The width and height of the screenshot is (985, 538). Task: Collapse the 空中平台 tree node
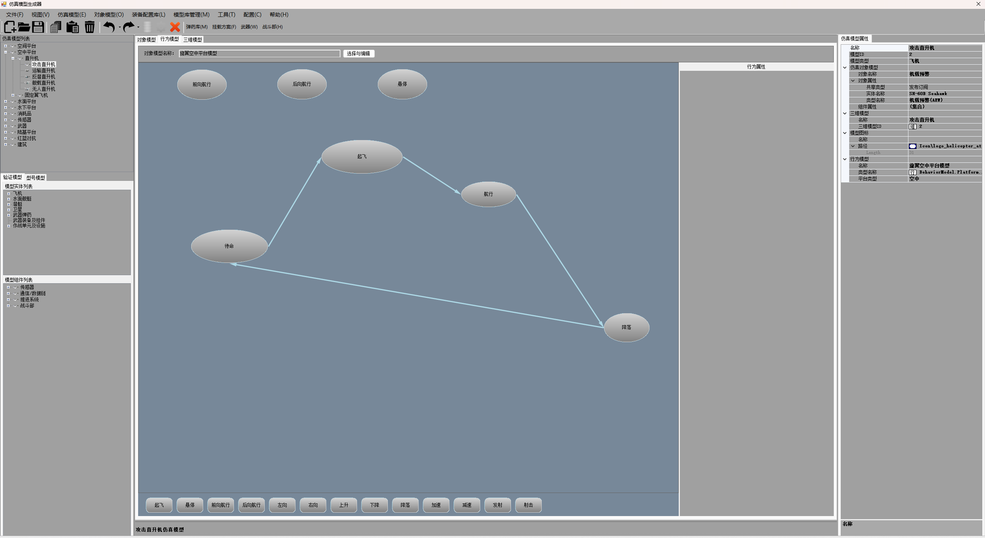(6, 52)
